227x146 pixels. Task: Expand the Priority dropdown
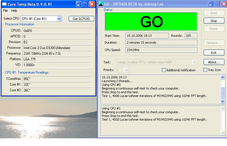click(126, 70)
